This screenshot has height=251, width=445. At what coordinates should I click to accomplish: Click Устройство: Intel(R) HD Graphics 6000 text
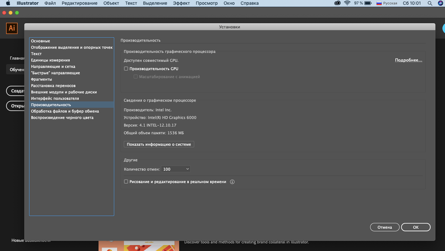pos(160,117)
